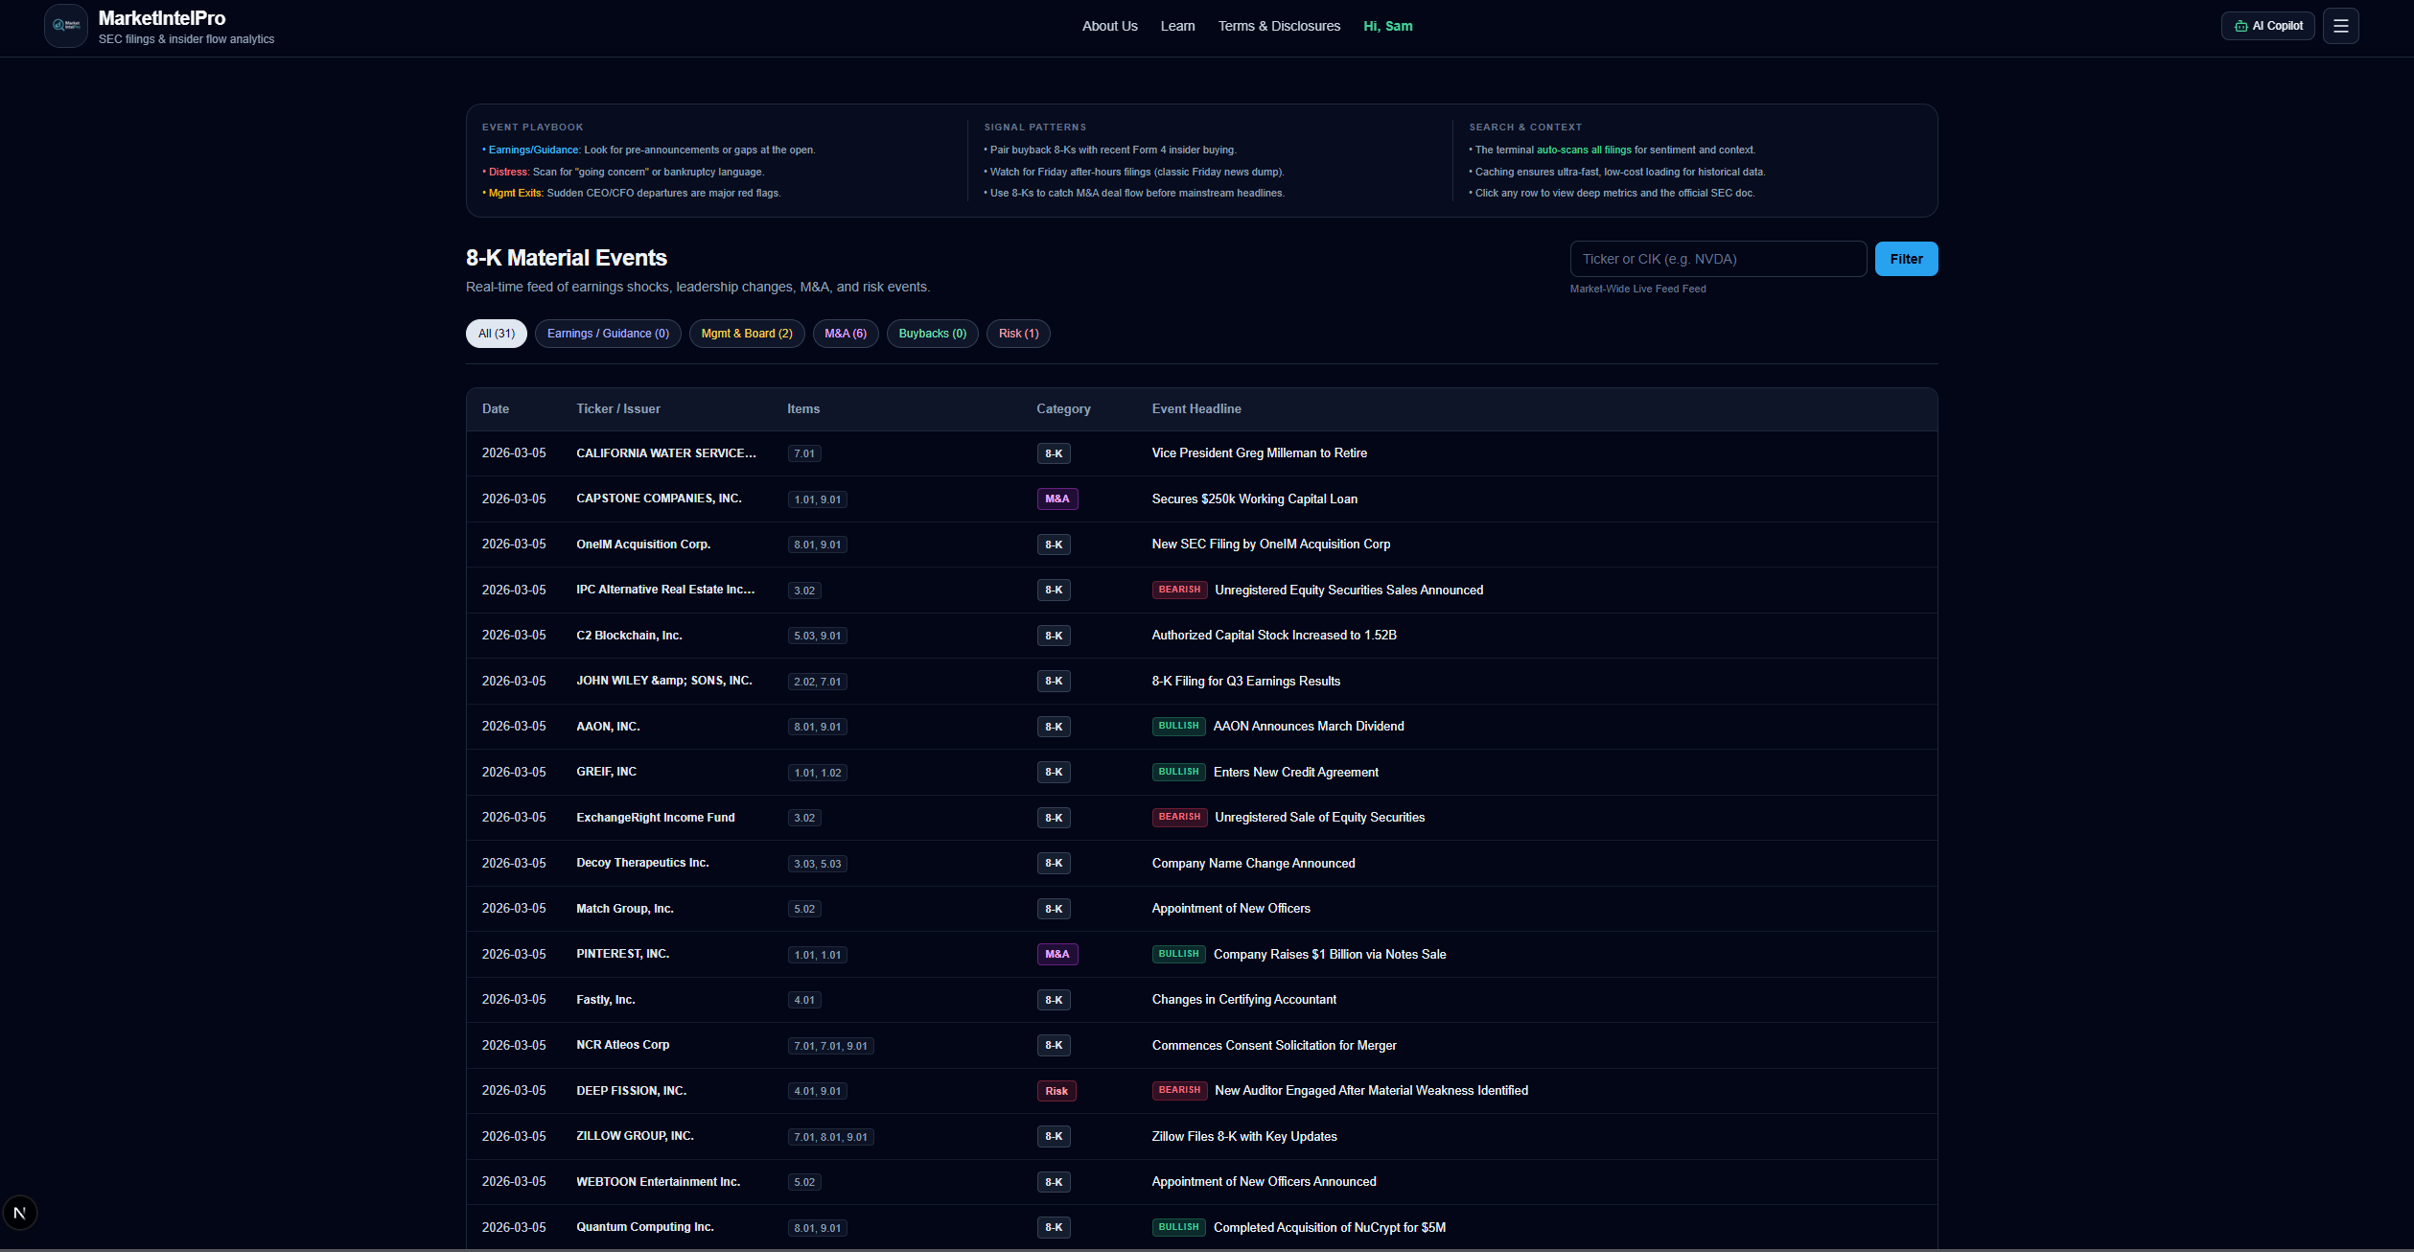Screen dimensions: 2414x1252
Task: Toggle the Mgmt & Board filter chip
Action: 746,334
